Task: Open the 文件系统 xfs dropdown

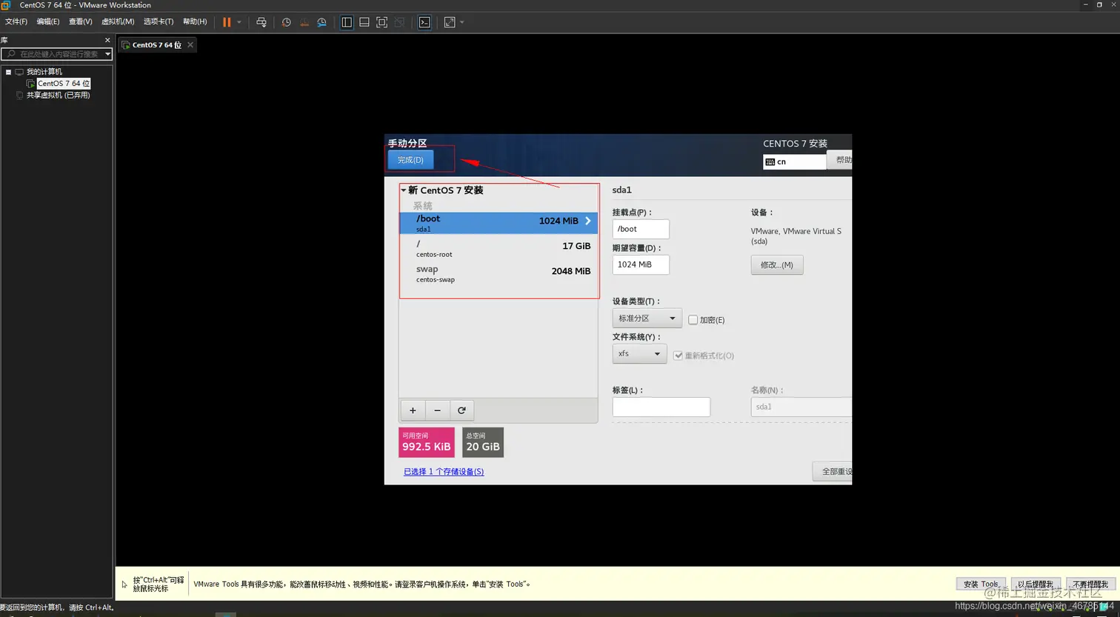Action: tap(639, 354)
